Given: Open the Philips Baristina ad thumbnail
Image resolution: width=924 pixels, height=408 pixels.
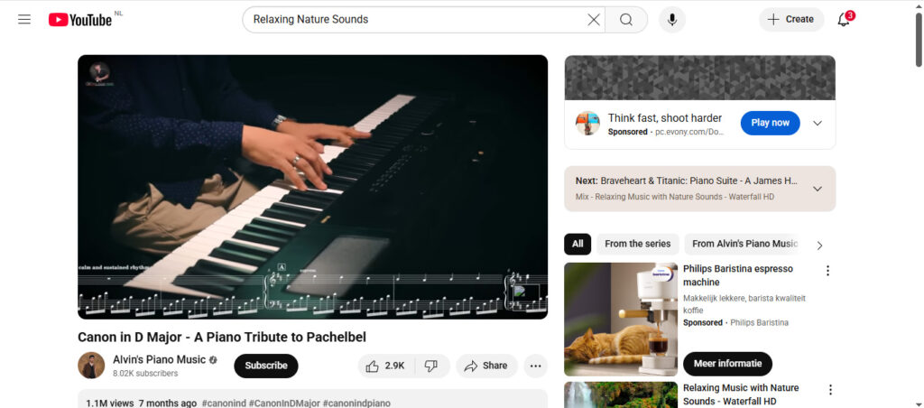Looking at the screenshot, I should [x=621, y=319].
